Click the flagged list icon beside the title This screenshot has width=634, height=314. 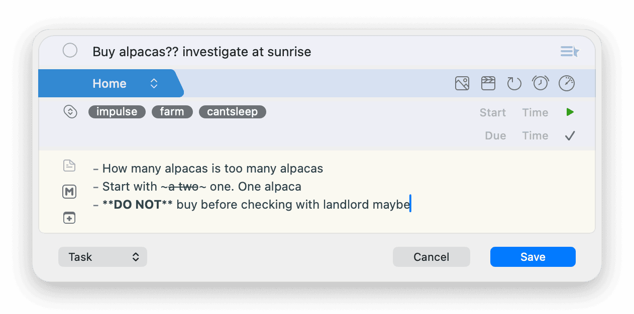[570, 51]
